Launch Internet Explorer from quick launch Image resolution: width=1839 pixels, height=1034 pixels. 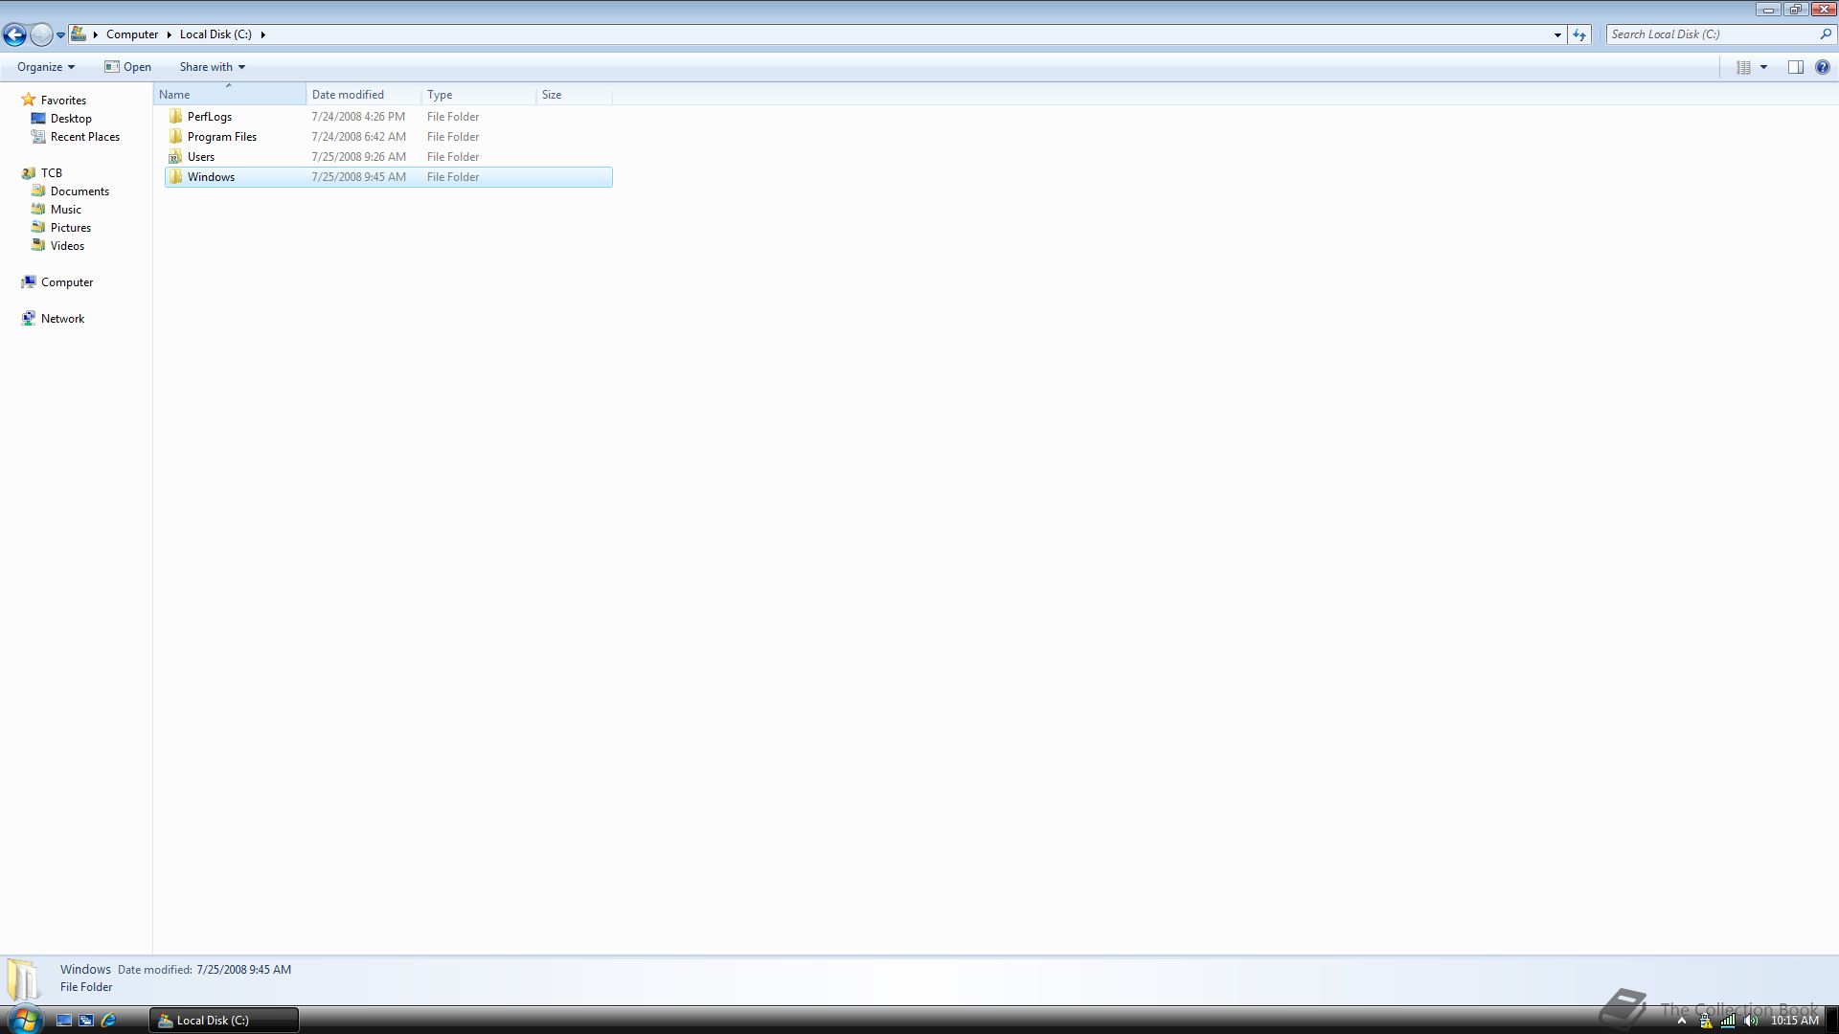[x=108, y=1021]
